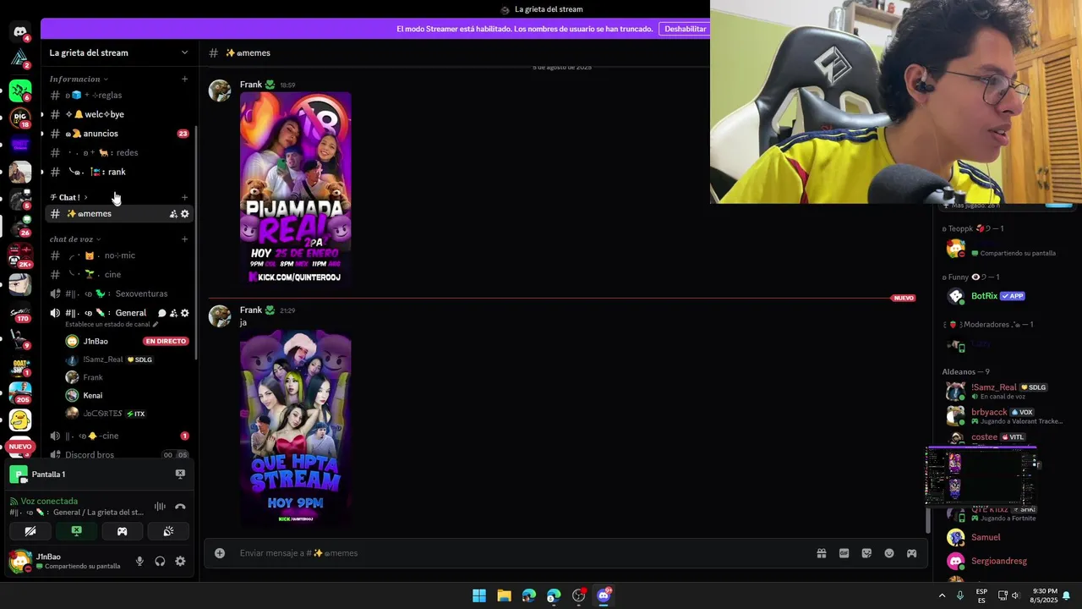
Task: Open File Explorer from taskbar
Action: pyautogui.click(x=504, y=595)
